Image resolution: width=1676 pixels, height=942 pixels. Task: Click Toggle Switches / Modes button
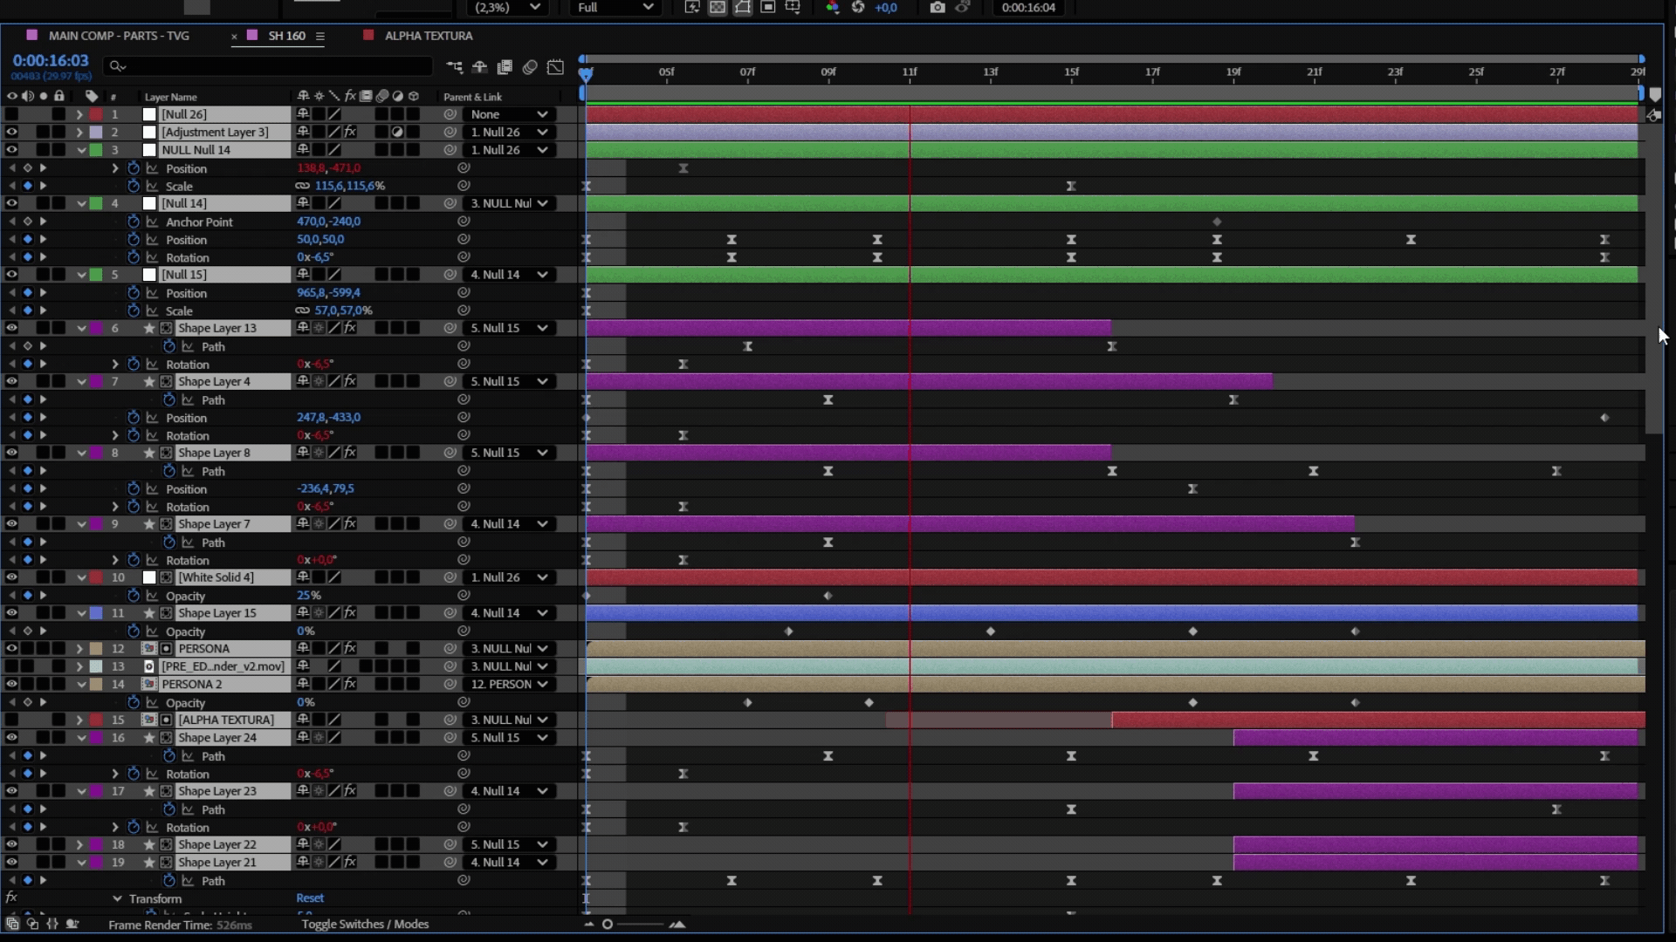click(365, 924)
